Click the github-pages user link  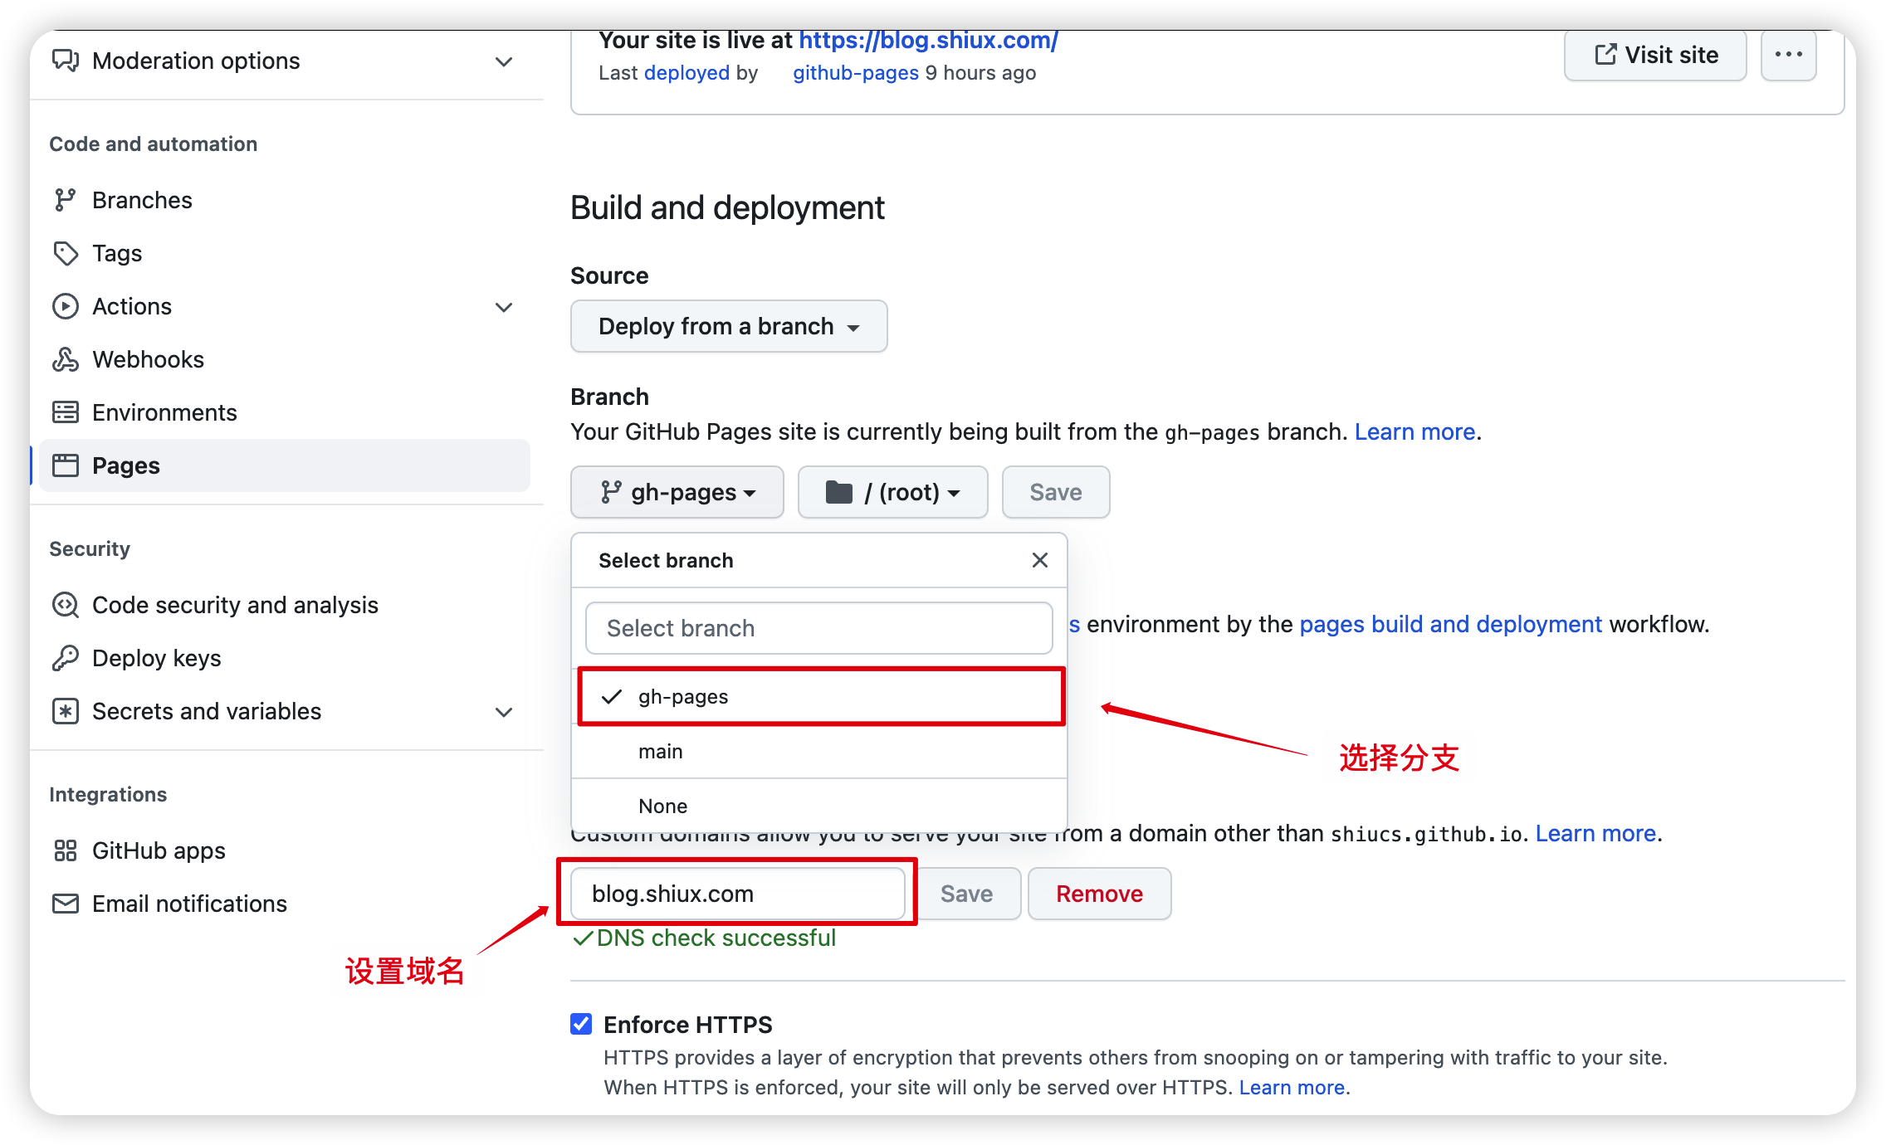[x=856, y=73]
